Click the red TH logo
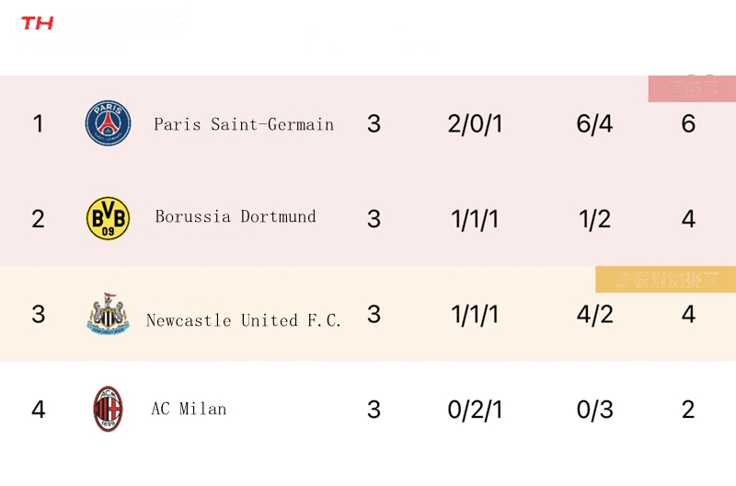 (38, 23)
